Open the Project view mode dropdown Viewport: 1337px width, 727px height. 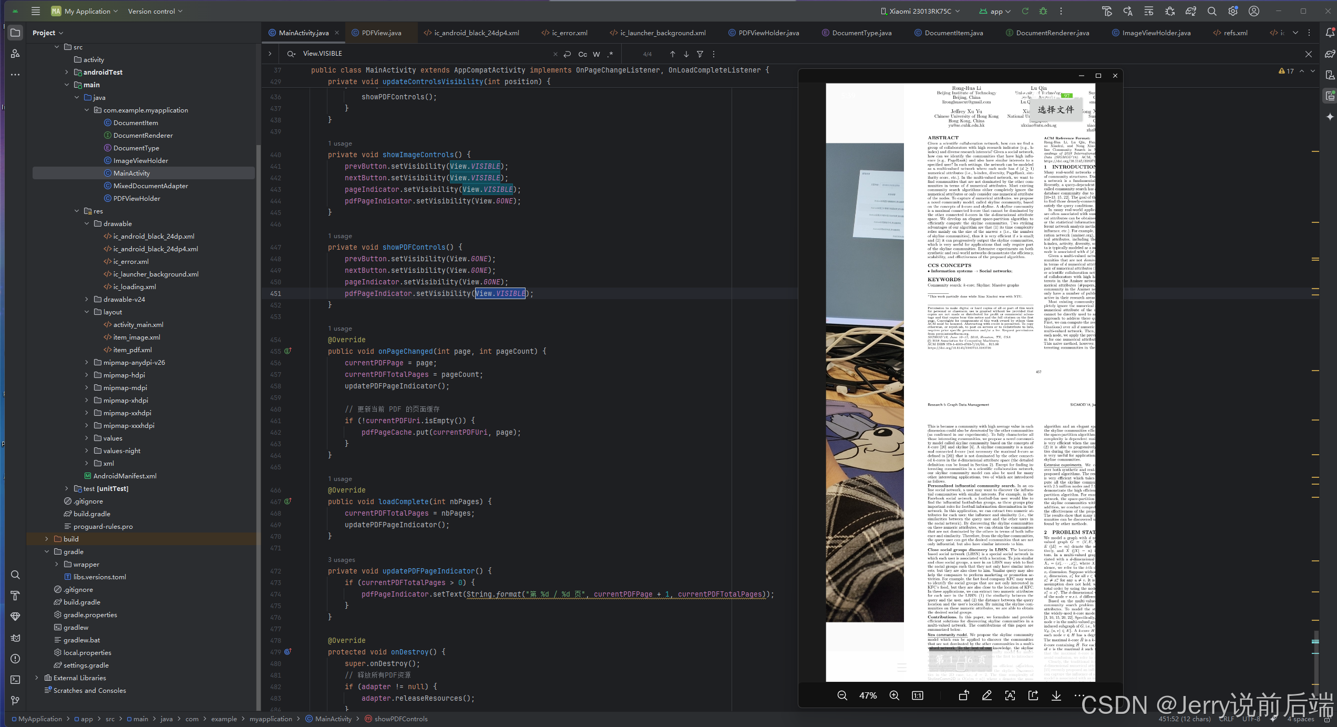(48, 33)
